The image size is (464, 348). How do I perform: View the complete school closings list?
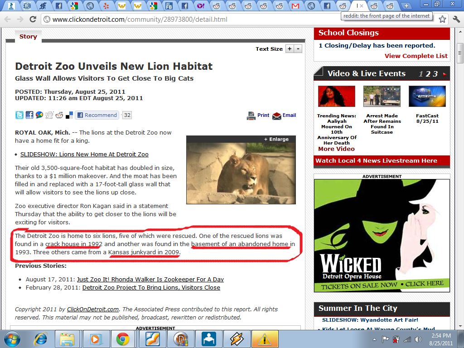click(416, 56)
